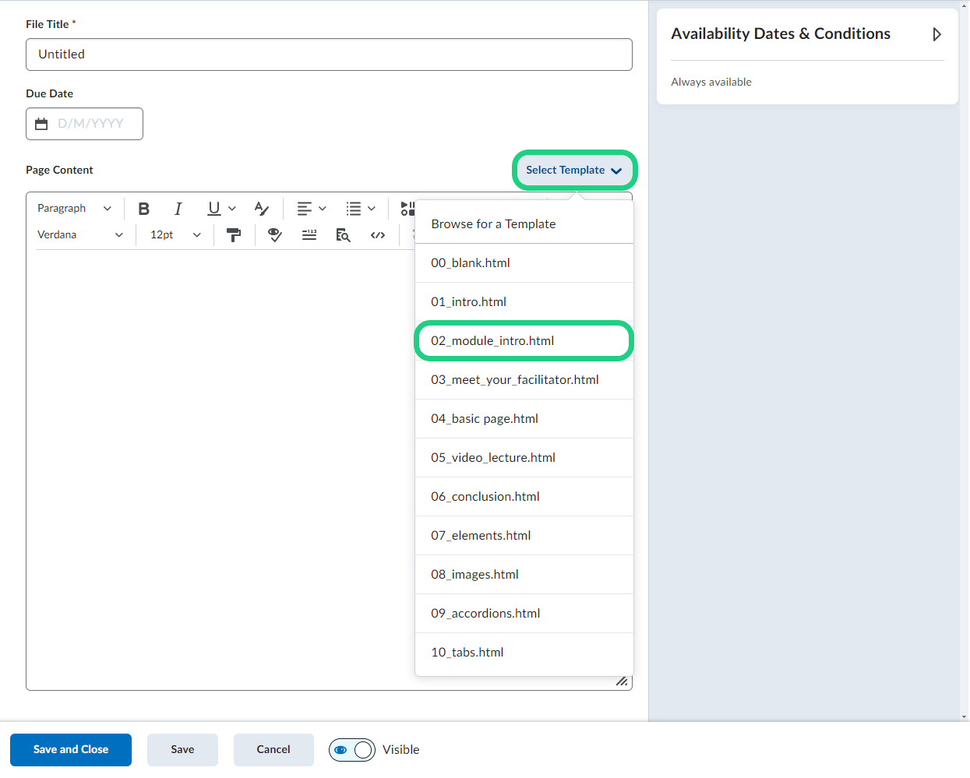Image resolution: width=970 pixels, height=778 pixels.
Task: Open the preview icon in toolbar
Action: (343, 235)
